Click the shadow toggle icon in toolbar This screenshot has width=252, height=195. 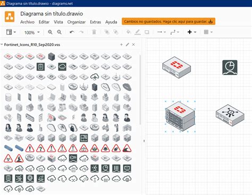pyautogui.click(x=147, y=32)
